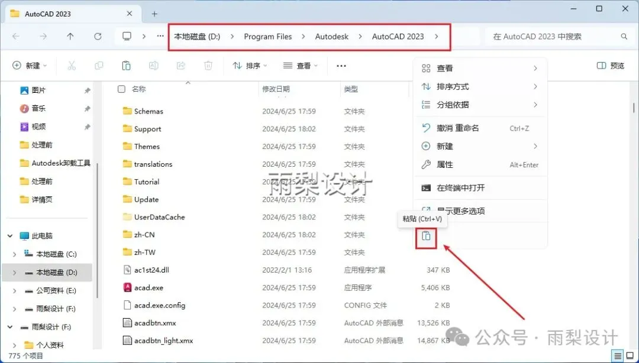
Task: Sort by the 类型 column header
Action: pos(351,89)
